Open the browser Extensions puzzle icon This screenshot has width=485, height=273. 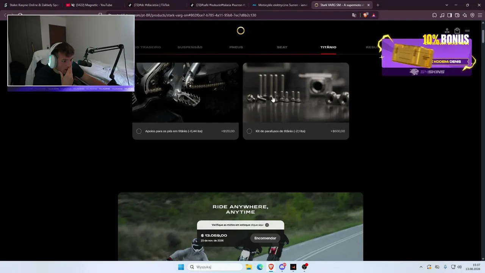[435, 15]
